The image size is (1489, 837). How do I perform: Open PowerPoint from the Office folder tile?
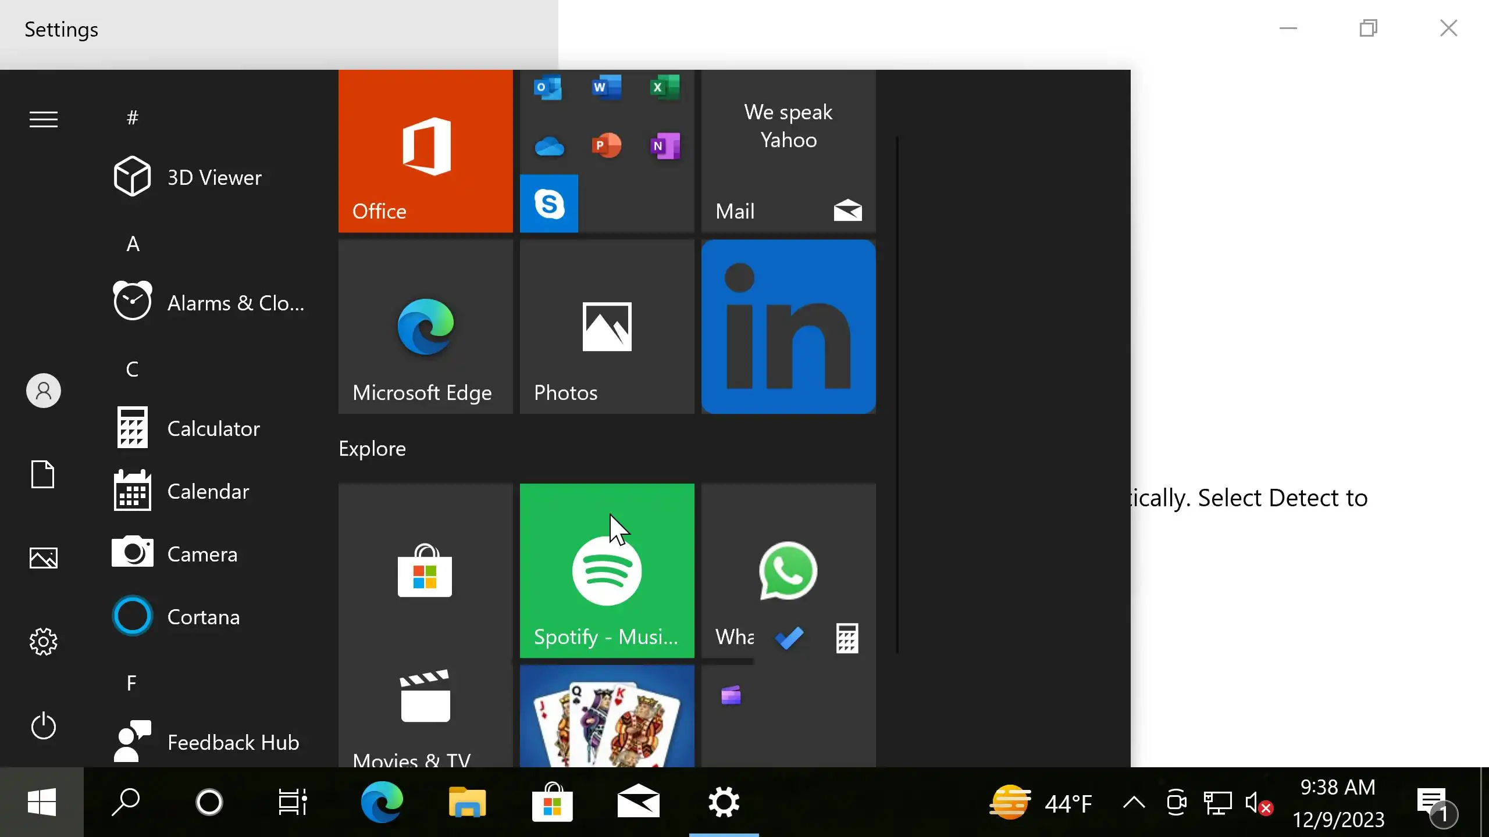(607, 145)
